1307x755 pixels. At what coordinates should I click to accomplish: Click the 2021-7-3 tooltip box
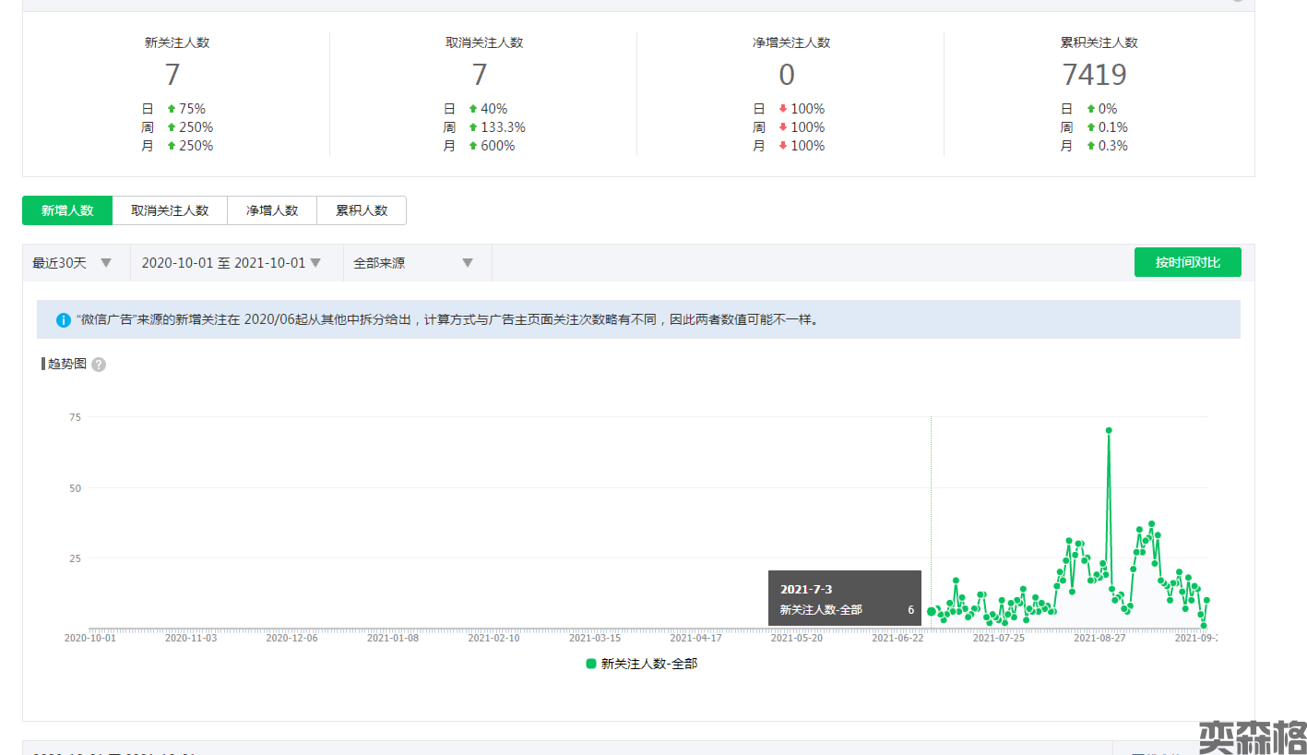(x=845, y=598)
